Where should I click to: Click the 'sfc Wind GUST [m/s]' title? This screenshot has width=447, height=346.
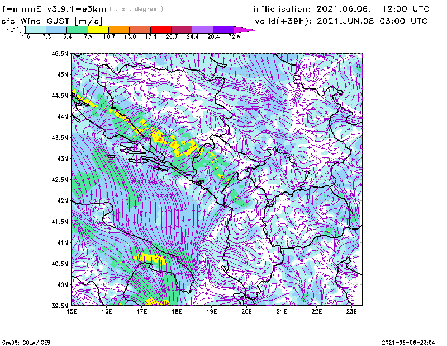(51, 21)
